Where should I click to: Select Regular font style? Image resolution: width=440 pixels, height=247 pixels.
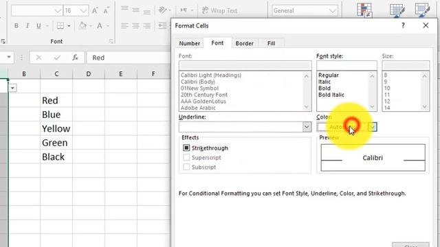click(329, 75)
